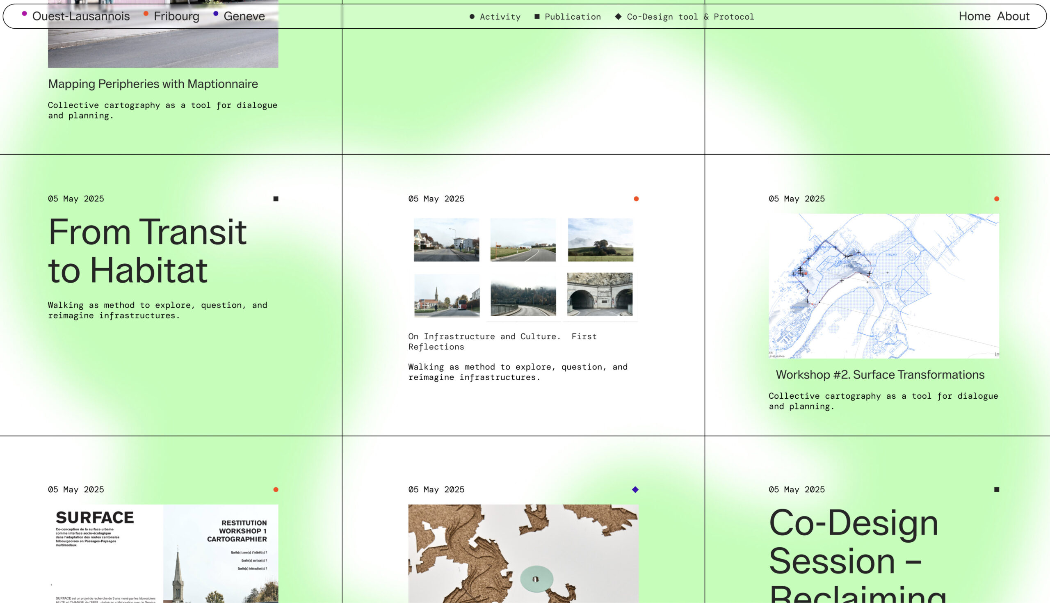Click the square Publication legend icon

[x=537, y=16]
